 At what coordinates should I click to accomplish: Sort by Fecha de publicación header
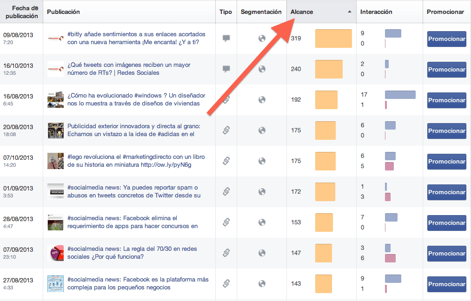coord(21,12)
